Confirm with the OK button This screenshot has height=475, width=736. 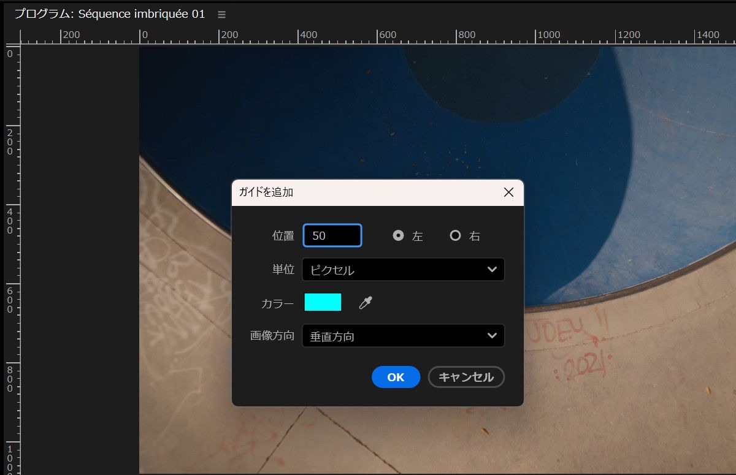pyautogui.click(x=396, y=377)
